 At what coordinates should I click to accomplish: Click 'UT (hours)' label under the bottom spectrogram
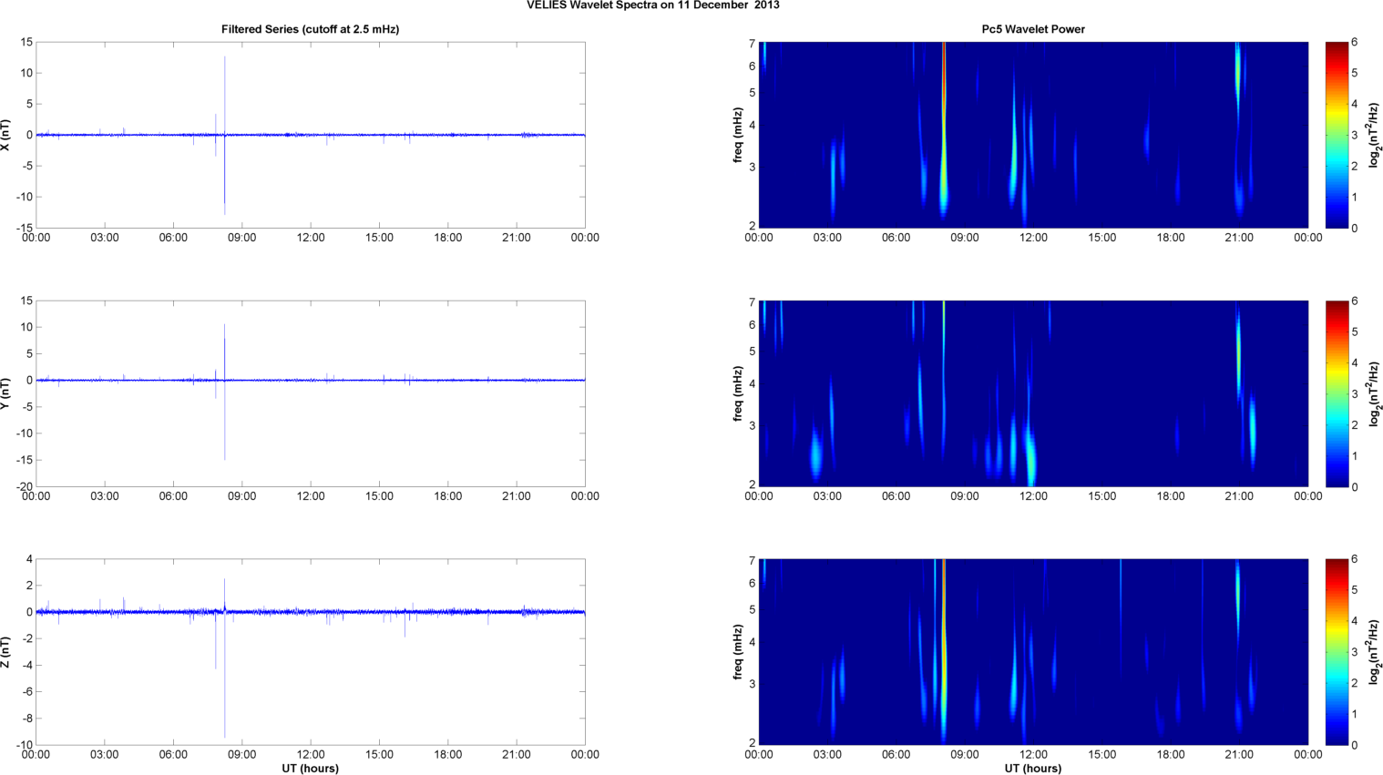[1033, 768]
